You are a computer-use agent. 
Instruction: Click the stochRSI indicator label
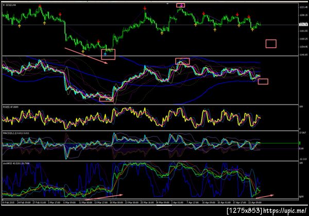(x=15, y=163)
